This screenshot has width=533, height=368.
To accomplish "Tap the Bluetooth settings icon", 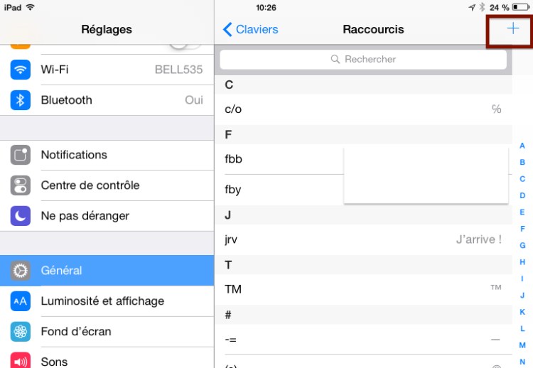I will 21,100.
